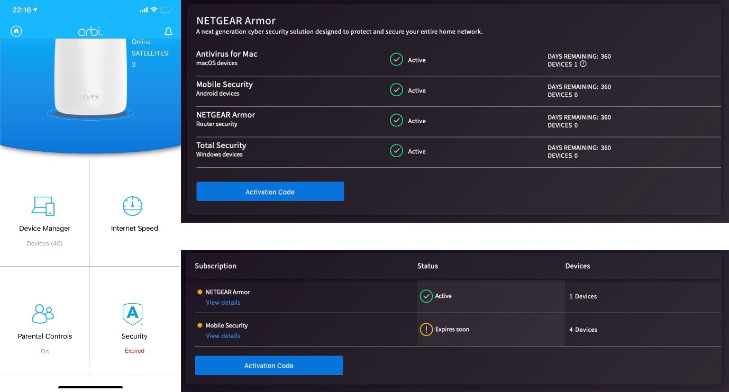Tap the iOS home indicator bar
Screen dimensions: 729x392
coord(90,387)
